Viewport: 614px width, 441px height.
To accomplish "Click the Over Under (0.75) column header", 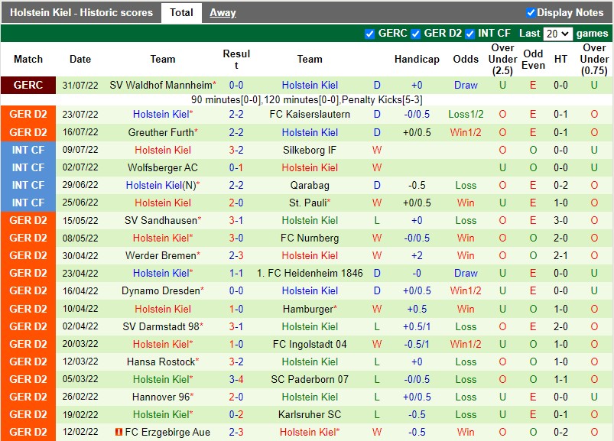I will point(594,59).
